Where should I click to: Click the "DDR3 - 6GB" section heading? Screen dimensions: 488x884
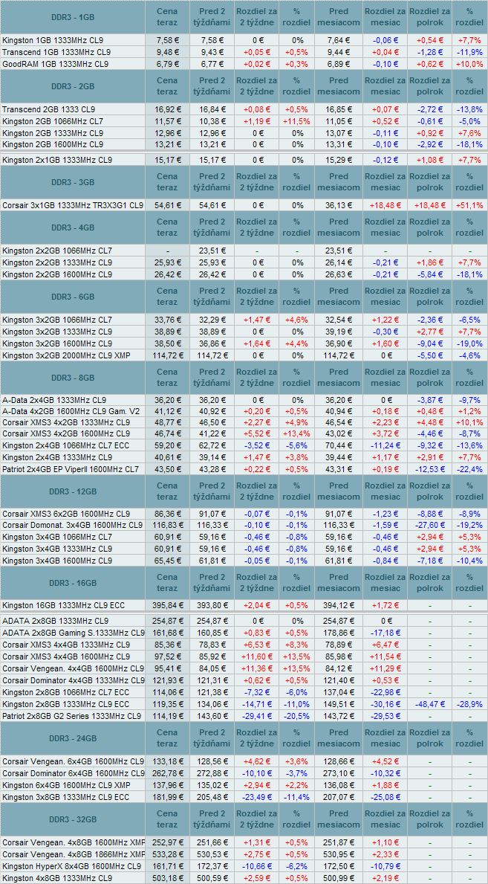73,297
